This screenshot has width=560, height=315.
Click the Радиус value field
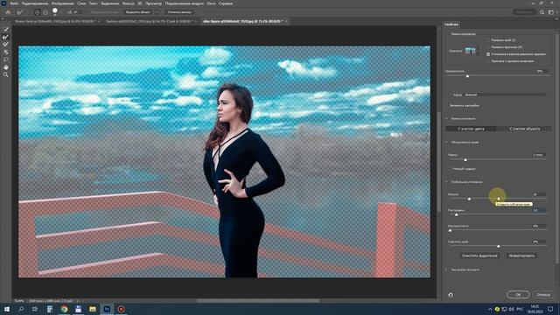coord(539,155)
